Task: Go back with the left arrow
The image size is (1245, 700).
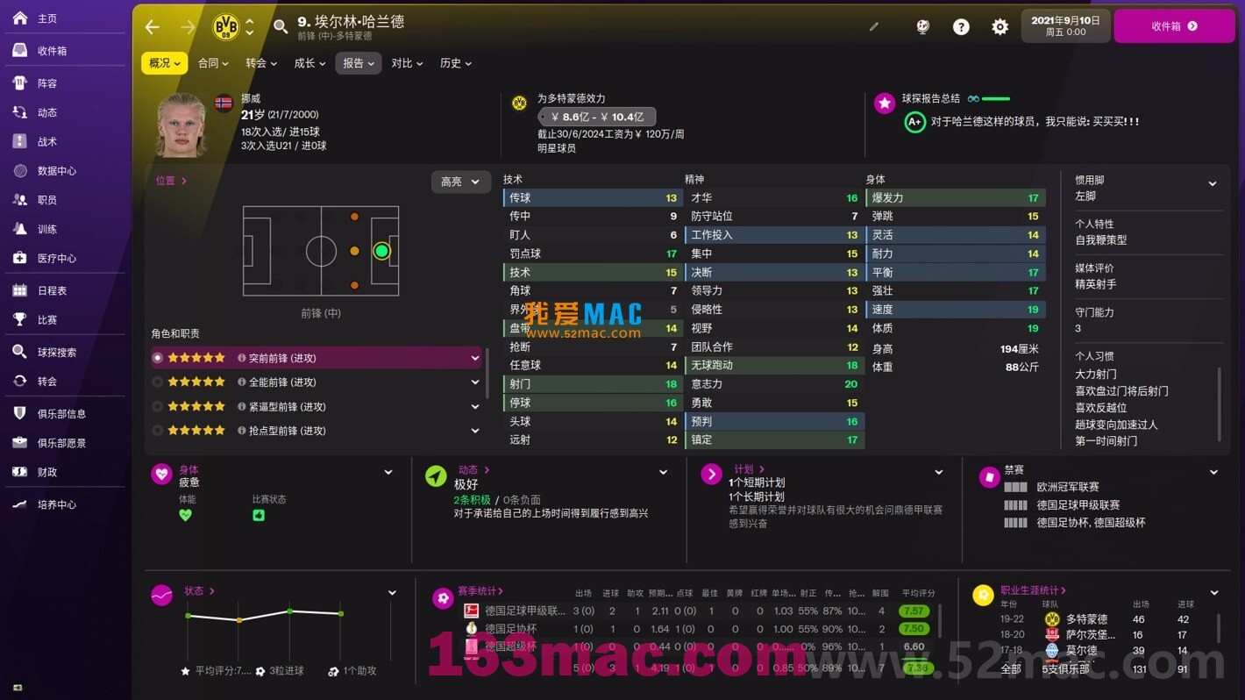Action: click(x=153, y=27)
